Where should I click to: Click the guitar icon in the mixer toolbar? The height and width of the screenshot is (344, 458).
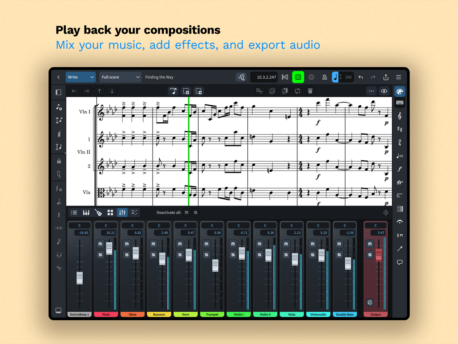click(x=98, y=212)
